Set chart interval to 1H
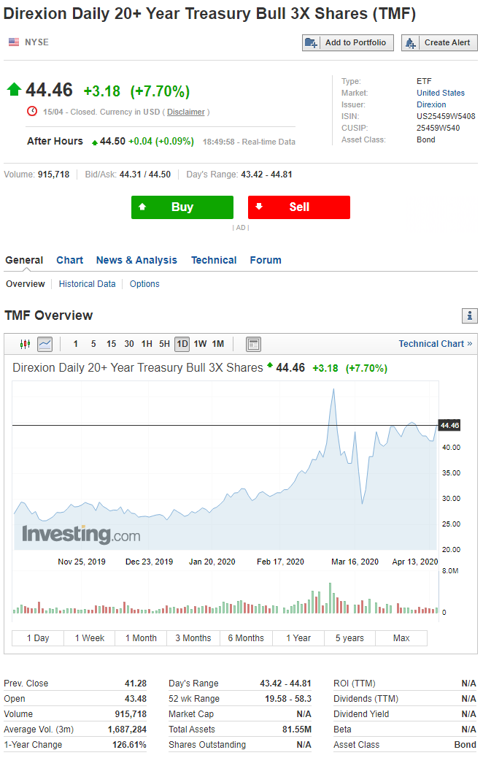The image size is (483, 758). (147, 344)
